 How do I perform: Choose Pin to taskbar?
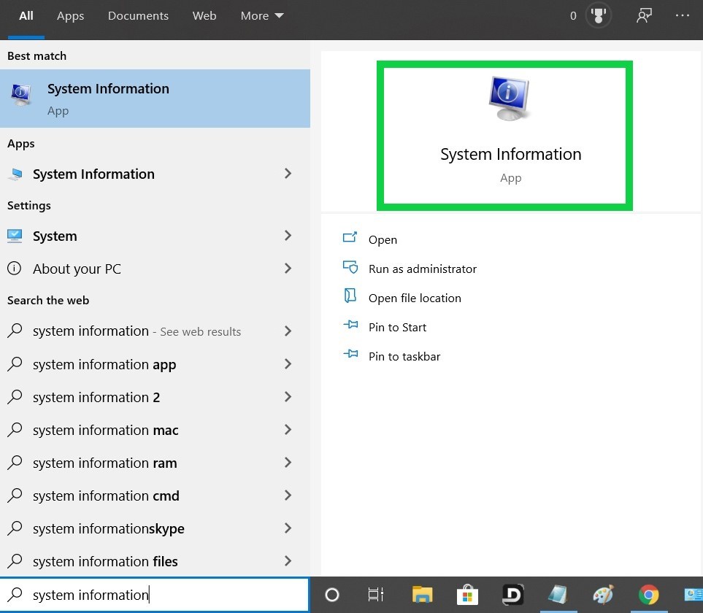pyautogui.click(x=404, y=356)
